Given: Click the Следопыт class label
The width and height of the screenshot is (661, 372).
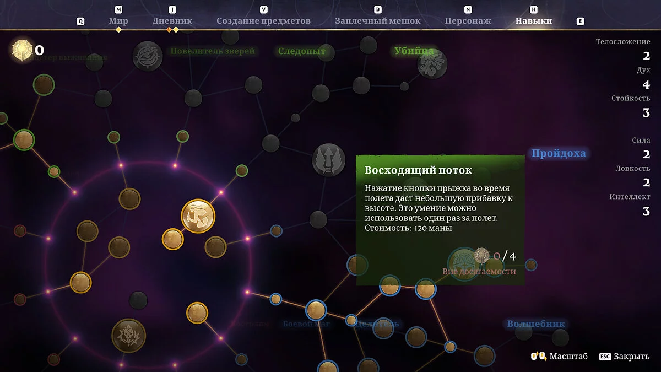Looking at the screenshot, I should tap(302, 51).
